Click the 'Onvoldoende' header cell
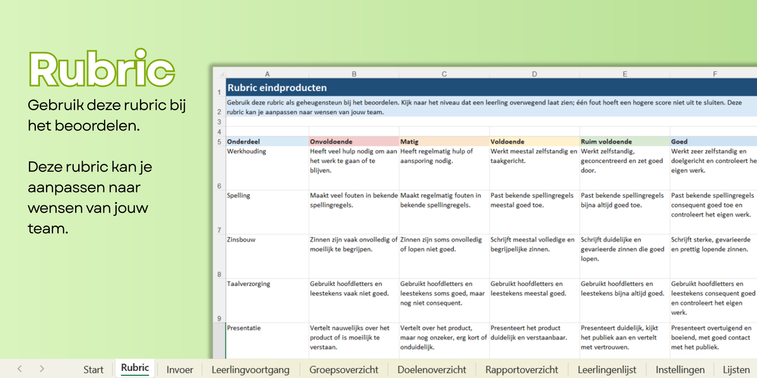Screen dimensions: 757x378 [354, 142]
